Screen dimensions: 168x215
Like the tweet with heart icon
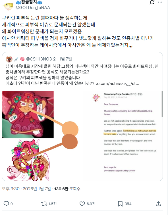pyautogui.click(x=82, y=204)
